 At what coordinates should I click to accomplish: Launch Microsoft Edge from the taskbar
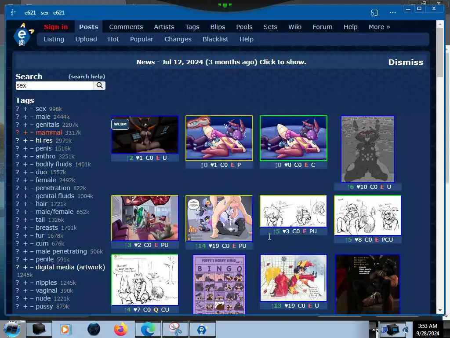point(148,329)
